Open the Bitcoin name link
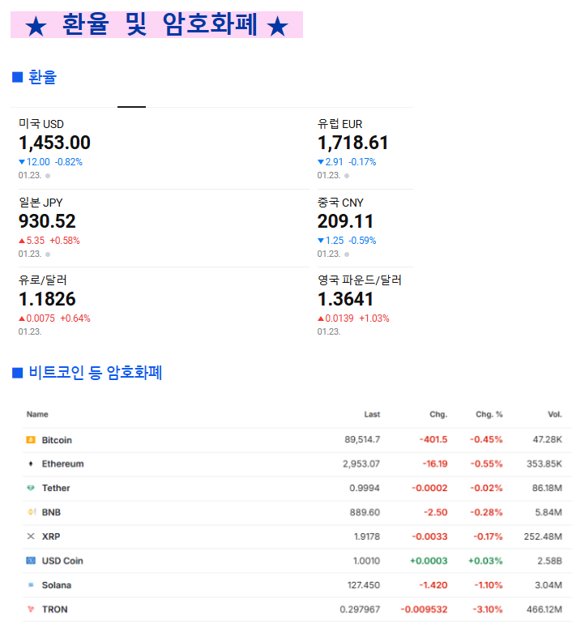 57,440
